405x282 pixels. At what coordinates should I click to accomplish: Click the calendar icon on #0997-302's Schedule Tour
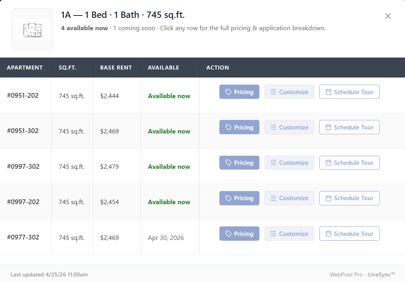pos(328,162)
